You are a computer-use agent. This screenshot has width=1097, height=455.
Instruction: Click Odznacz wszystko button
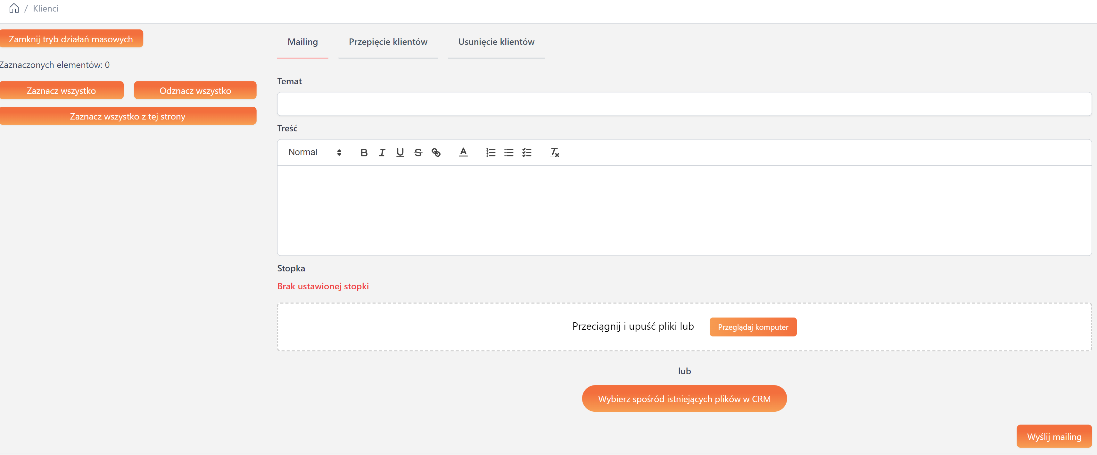coord(195,90)
